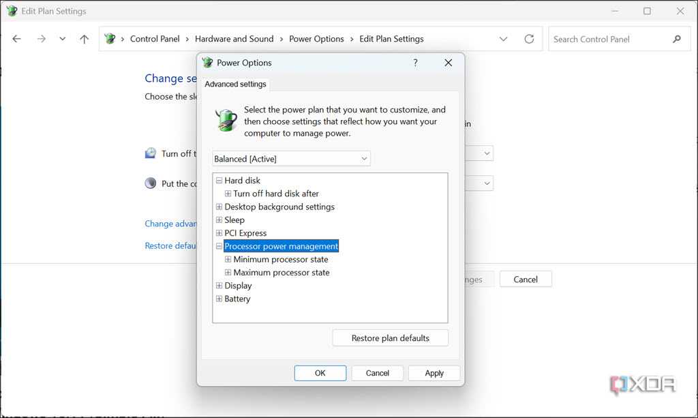This screenshot has height=418, width=698.
Task: Open the recent locations chevron
Action: click(62, 39)
